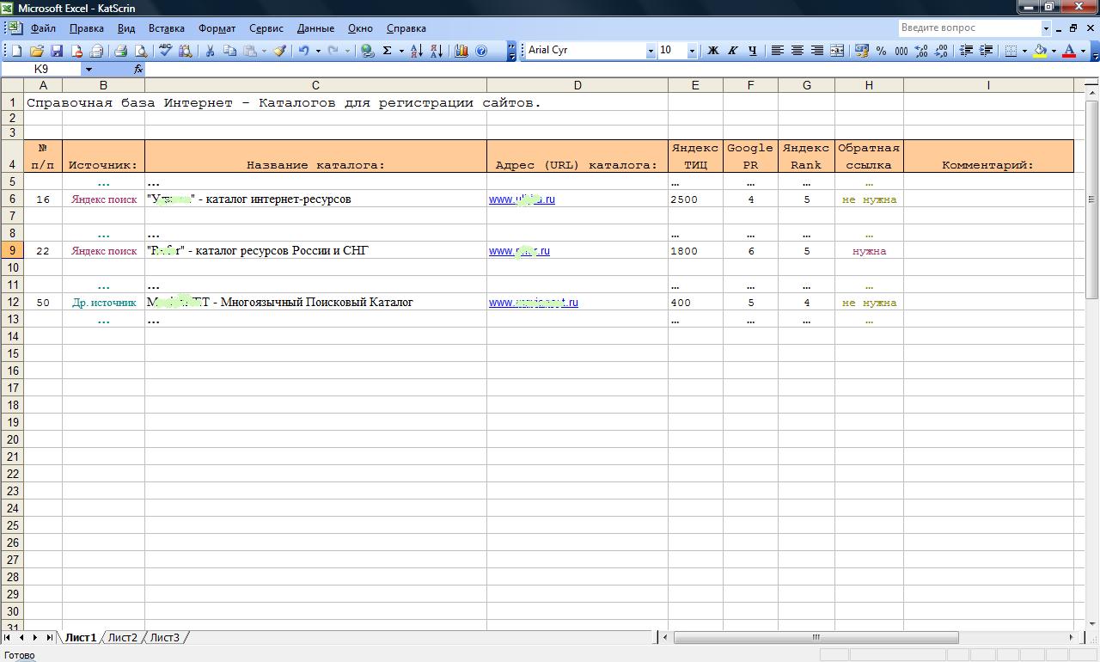
Task: Decrease indent
Action: 966,51
